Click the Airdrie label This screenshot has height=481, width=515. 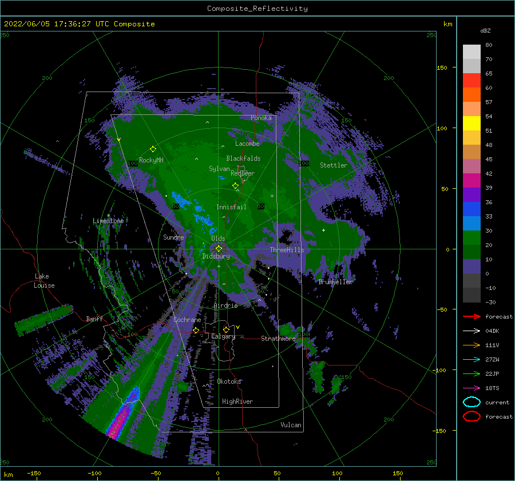[x=225, y=305]
